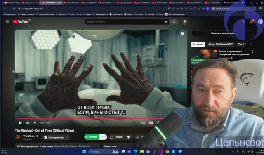This screenshot has height=155, width=264.
Task: Click the green download button
Action: coord(92,137)
